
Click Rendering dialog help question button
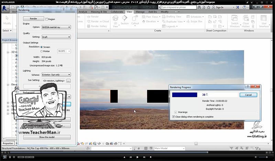click(64, 9)
